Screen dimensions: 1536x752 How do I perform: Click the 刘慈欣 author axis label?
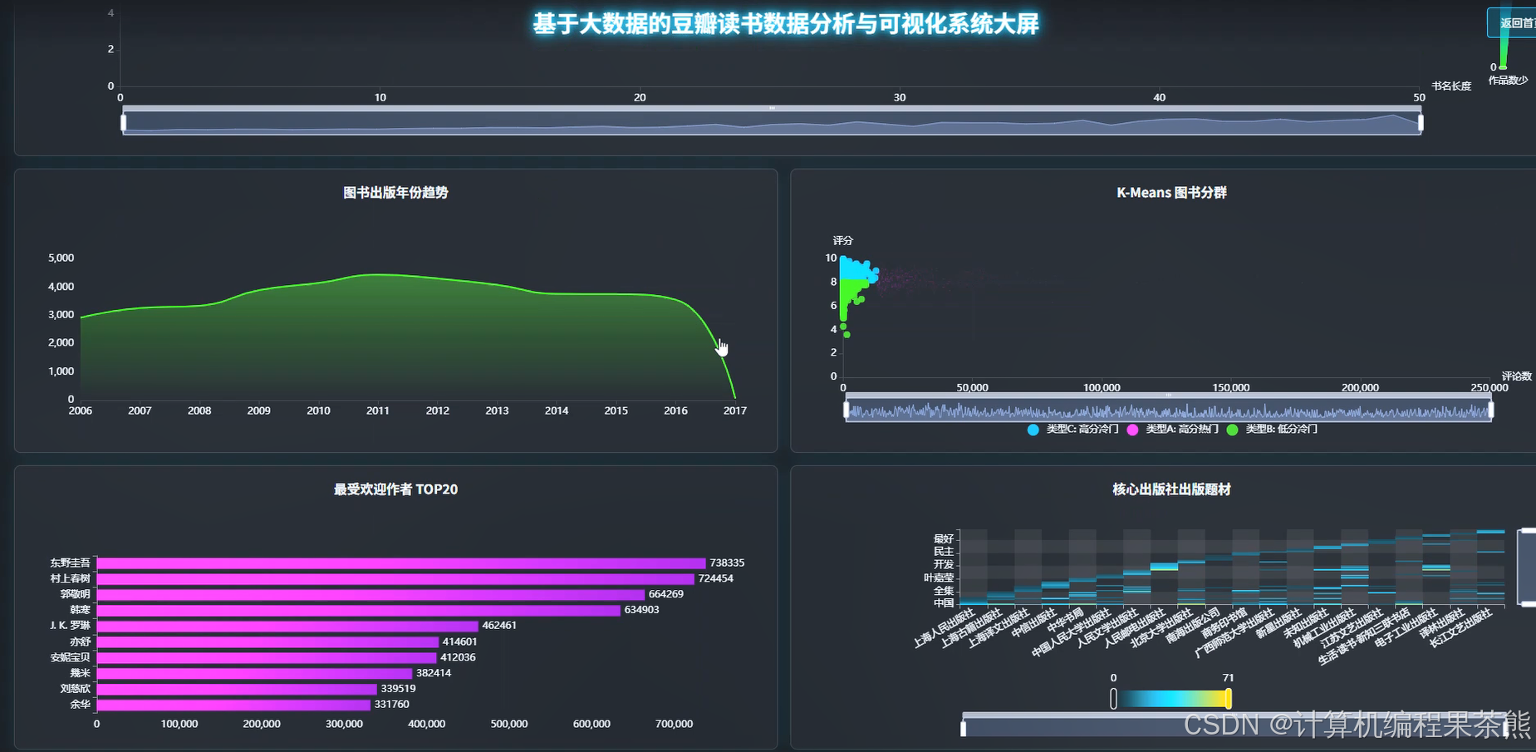click(76, 689)
